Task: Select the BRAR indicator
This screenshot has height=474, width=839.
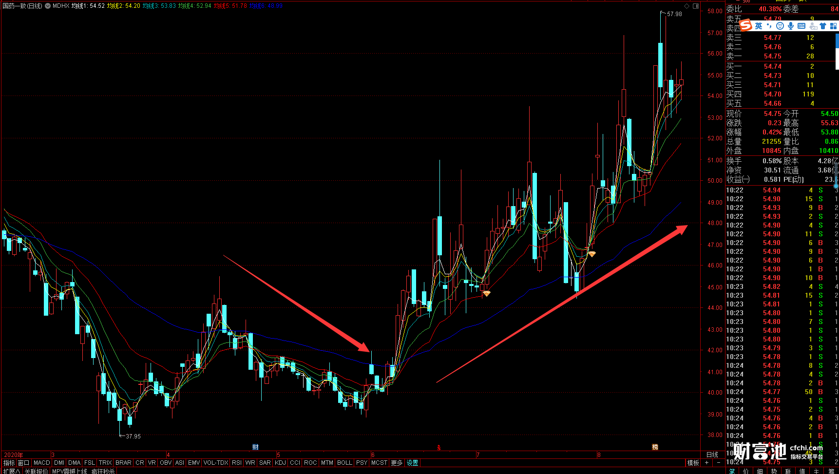Action: click(123, 463)
